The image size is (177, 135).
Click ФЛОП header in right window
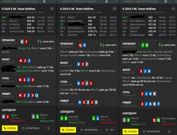coord(126,70)
